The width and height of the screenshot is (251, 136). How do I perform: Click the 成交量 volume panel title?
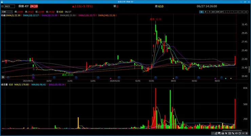[x=4, y=84]
